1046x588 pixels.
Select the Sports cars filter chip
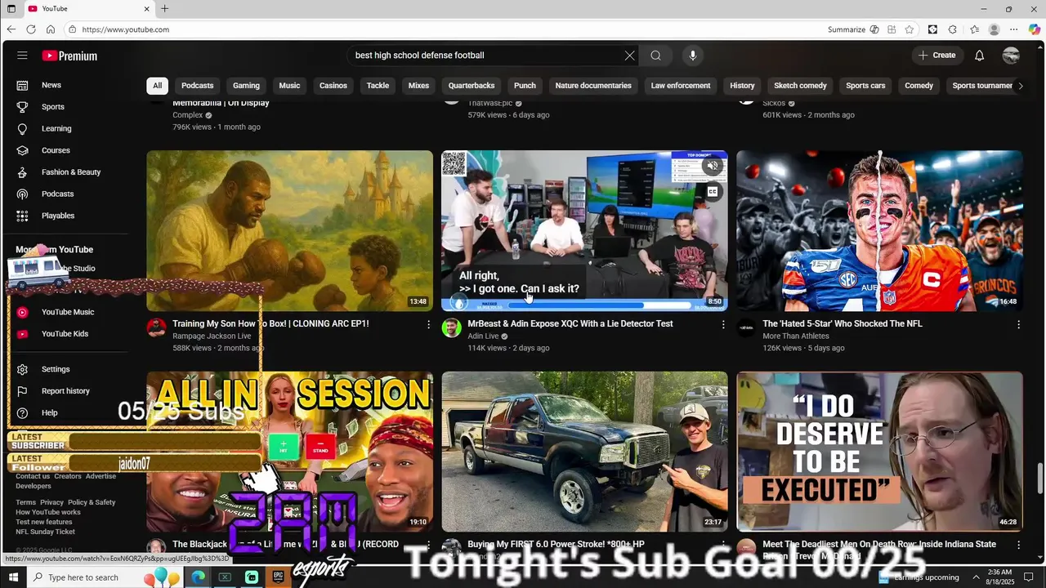pos(865,86)
